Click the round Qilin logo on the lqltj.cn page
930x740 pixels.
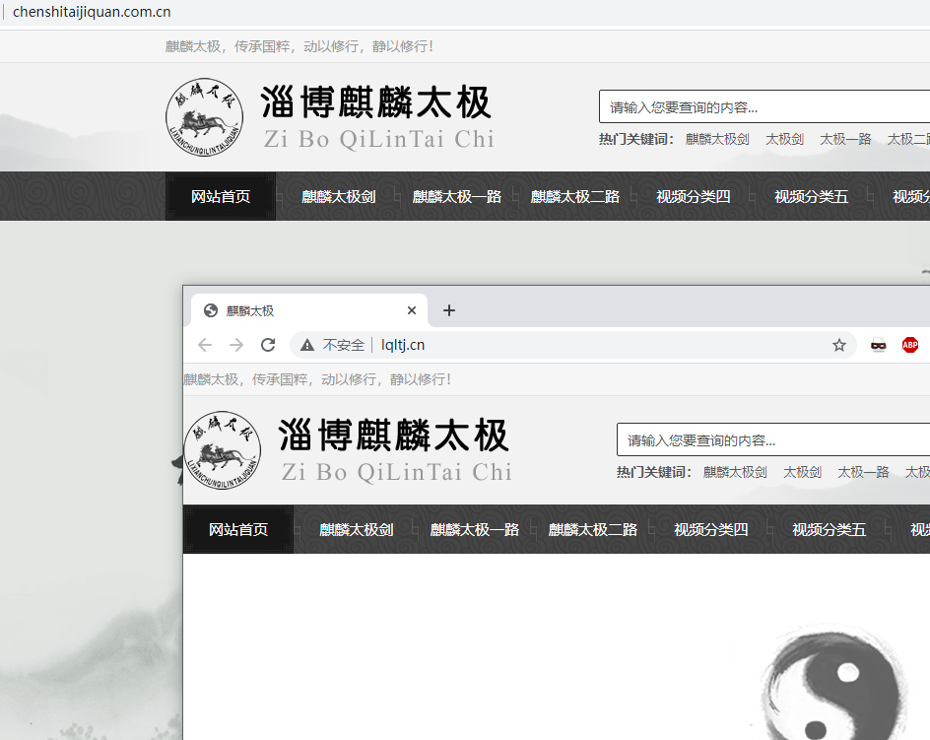point(223,451)
